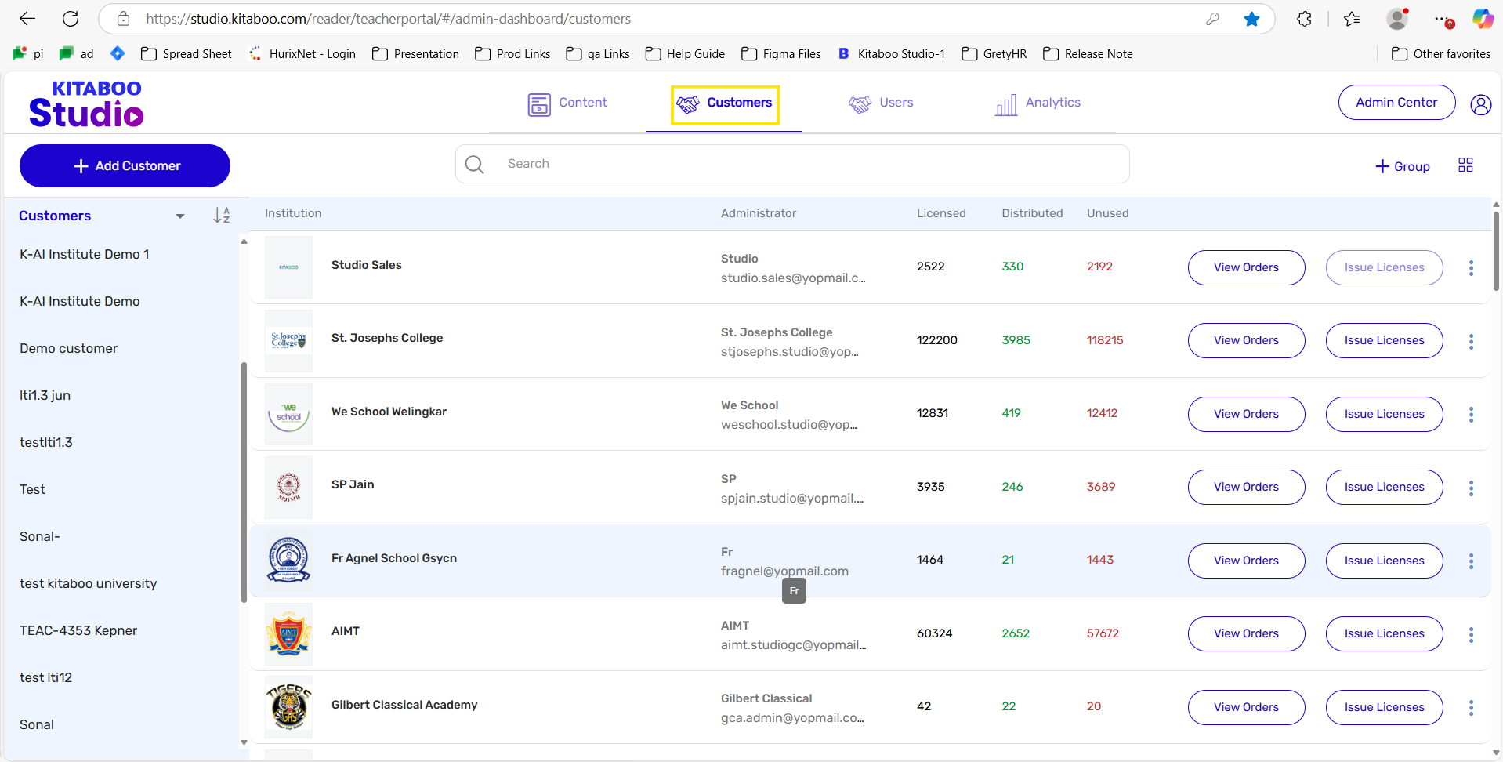Open the Users tab
This screenshot has width=1503, height=762.
[881, 103]
